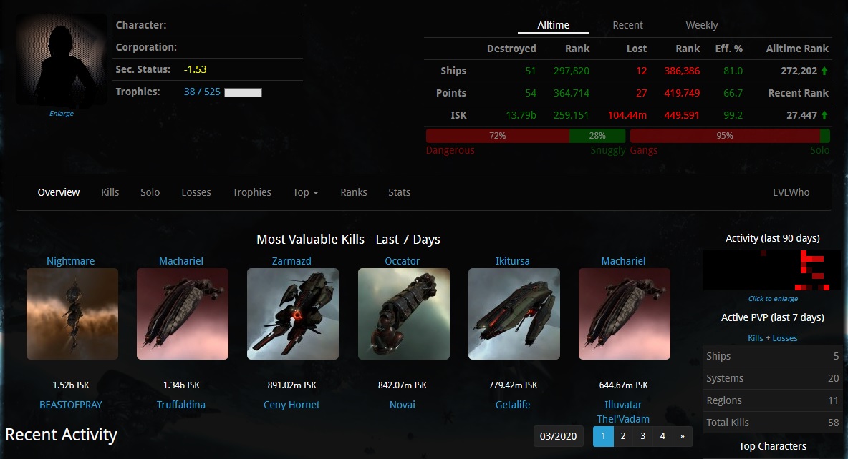Screen dimensions: 848x459
Task: Open the Solo tab
Action: (x=150, y=192)
